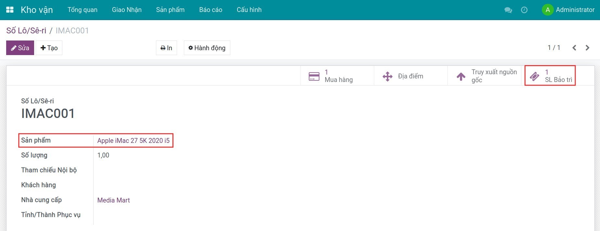600x231 pixels.
Task: Open the Apple iMac 27 5K product link
Action: (x=133, y=141)
